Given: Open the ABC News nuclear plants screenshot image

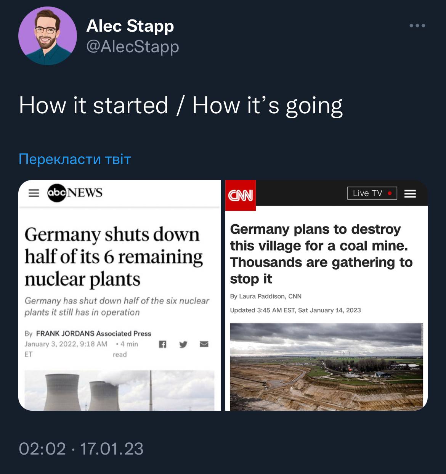Looking at the screenshot, I should pos(119,295).
